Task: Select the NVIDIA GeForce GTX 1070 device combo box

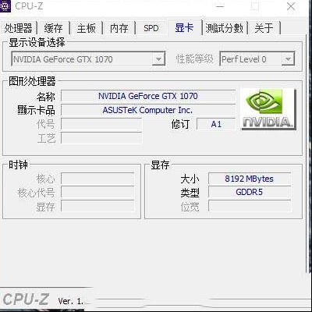Action: (x=88, y=59)
